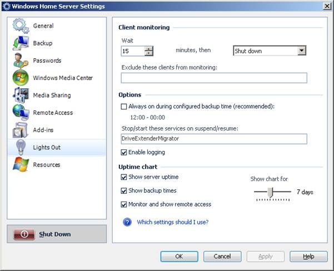Screen dimensions: 334x271
Task: Open the Shut down action dropdown
Action: pyautogui.click(x=302, y=51)
